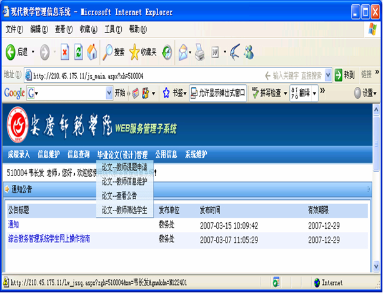
Task: Click the 转到 Go button
Action: pos(344,75)
